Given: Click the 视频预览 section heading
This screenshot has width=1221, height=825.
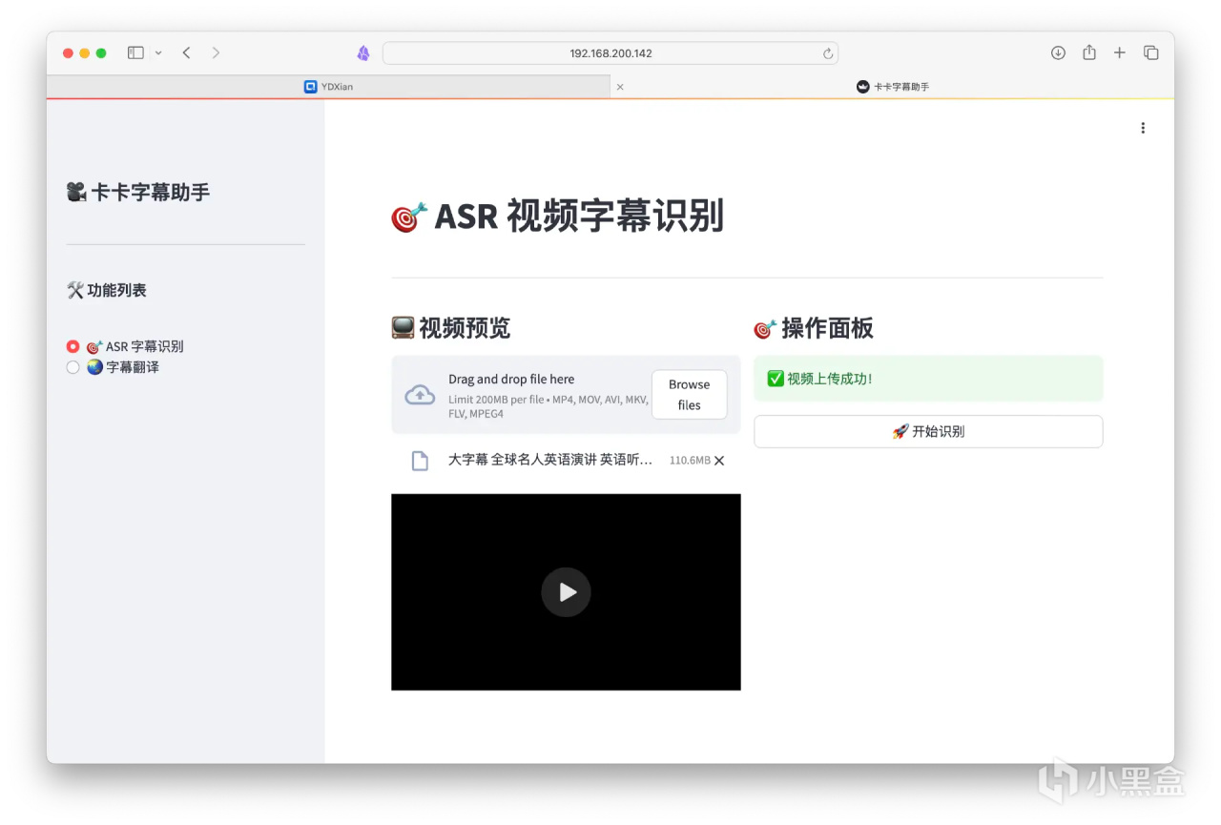Looking at the screenshot, I should pyautogui.click(x=450, y=328).
